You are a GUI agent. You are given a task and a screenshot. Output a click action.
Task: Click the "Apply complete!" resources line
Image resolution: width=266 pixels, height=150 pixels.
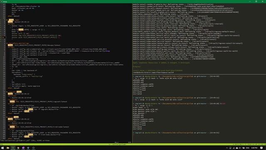[162, 63]
